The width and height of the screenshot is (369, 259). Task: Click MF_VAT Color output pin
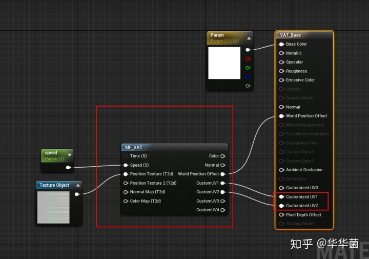pyautogui.click(x=223, y=156)
